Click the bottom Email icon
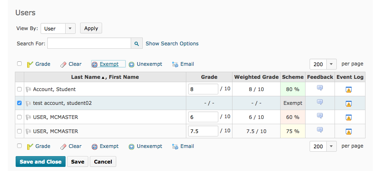 click(175, 146)
